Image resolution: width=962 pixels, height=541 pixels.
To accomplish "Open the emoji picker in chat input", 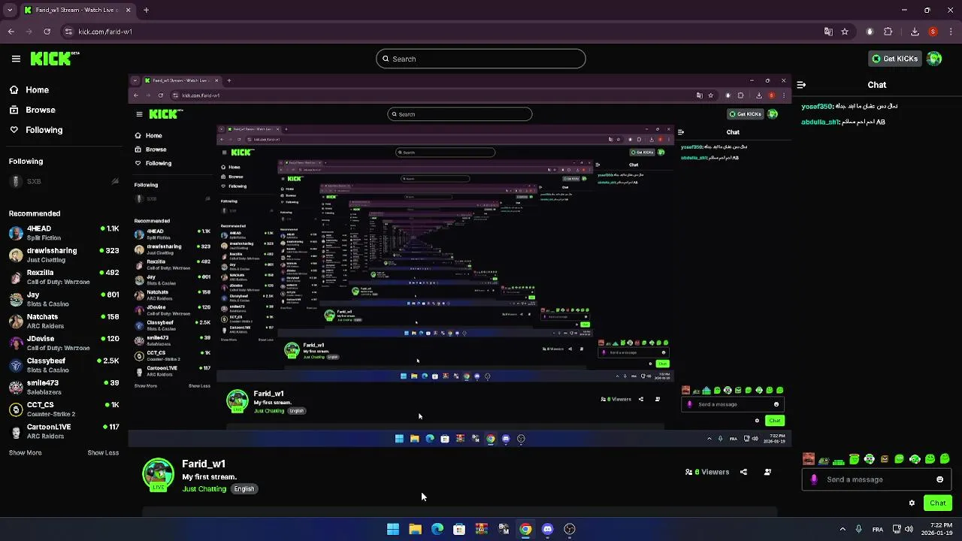I will click(x=939, y=479).
